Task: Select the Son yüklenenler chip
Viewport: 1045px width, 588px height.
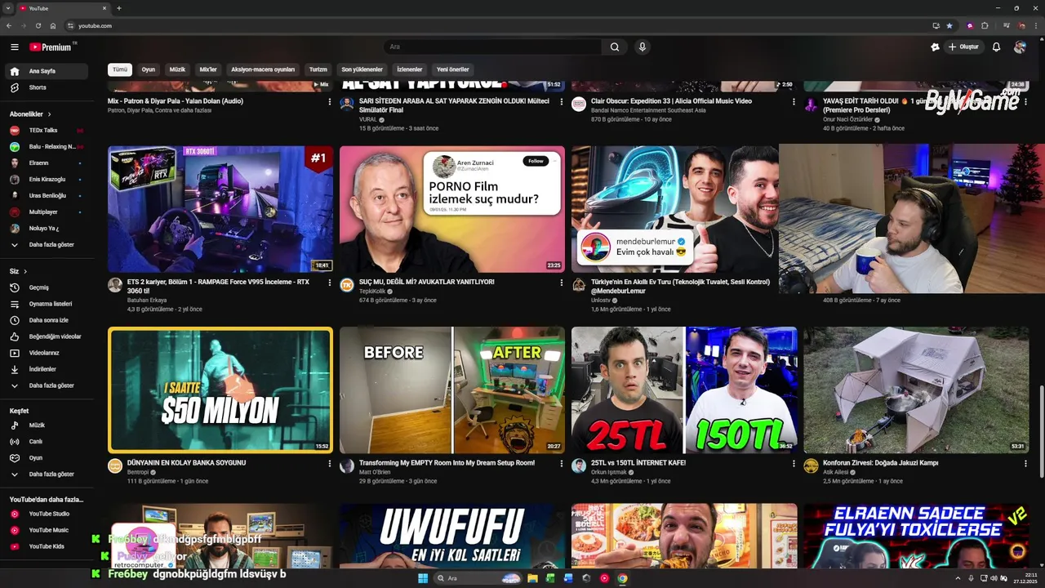Action: (362, 69)
